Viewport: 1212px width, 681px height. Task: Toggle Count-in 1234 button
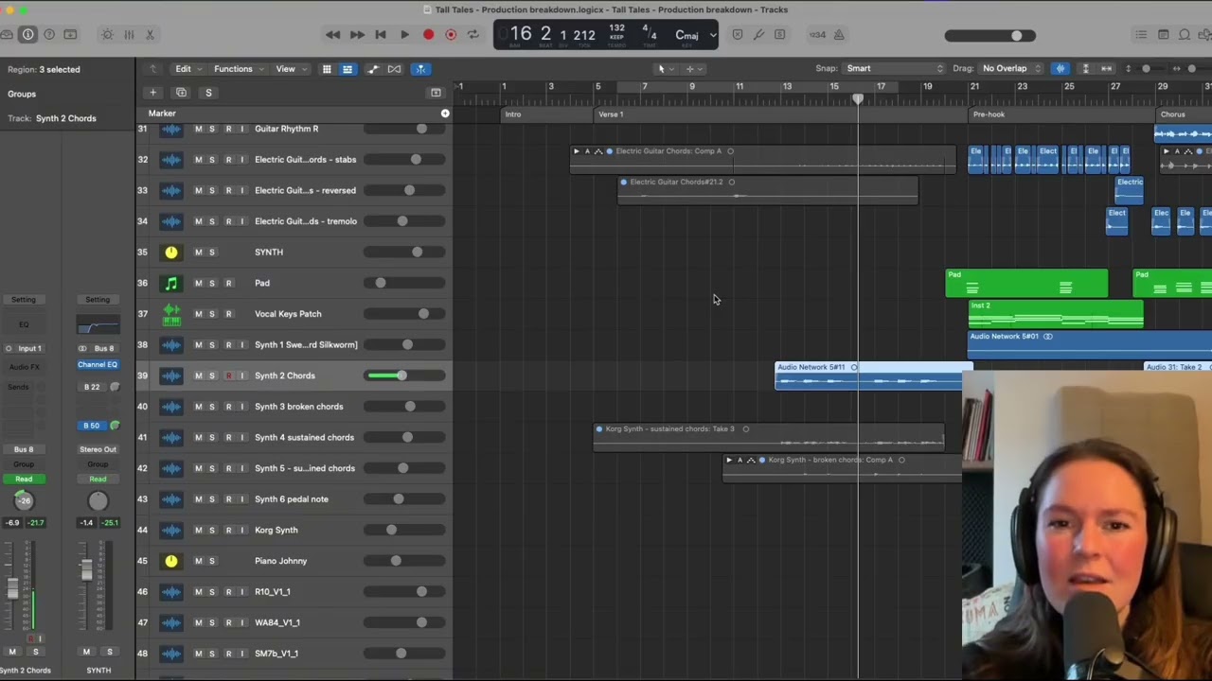817,35
